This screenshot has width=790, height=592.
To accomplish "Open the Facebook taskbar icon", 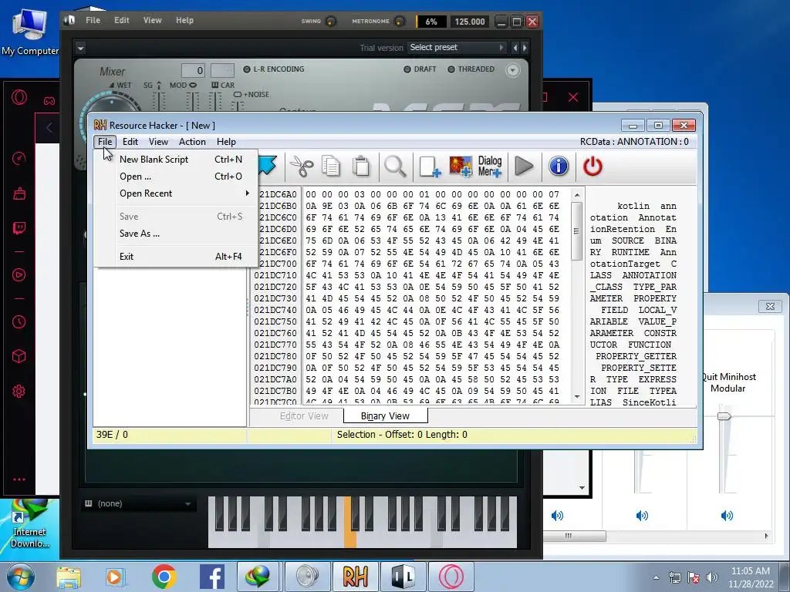I will pyautogui.click(x=212, y=576).
